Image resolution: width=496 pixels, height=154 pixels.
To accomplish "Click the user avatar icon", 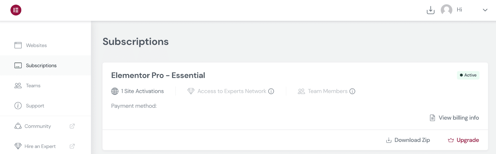I will tap(446, 10).
